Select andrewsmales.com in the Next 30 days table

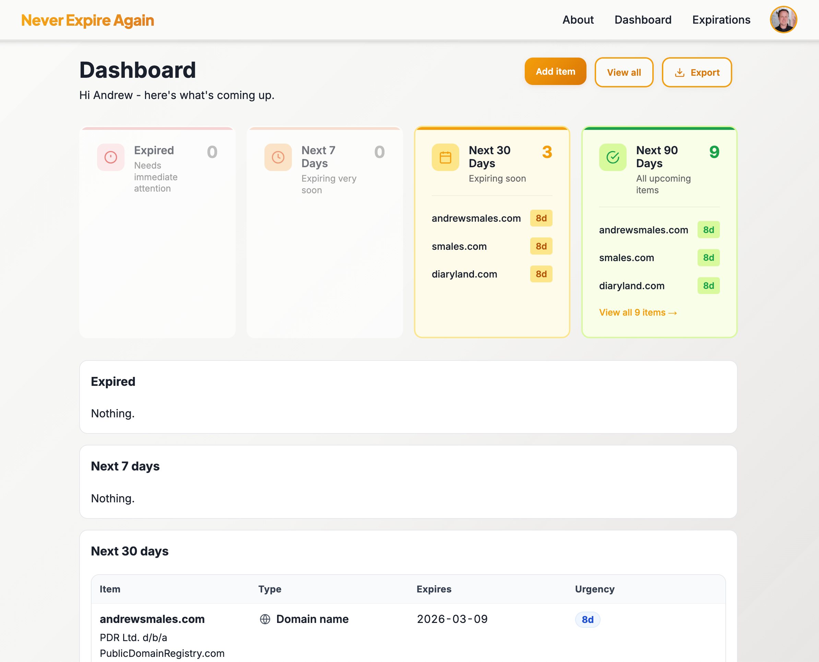pyautogui.click(x=152, y=619)
